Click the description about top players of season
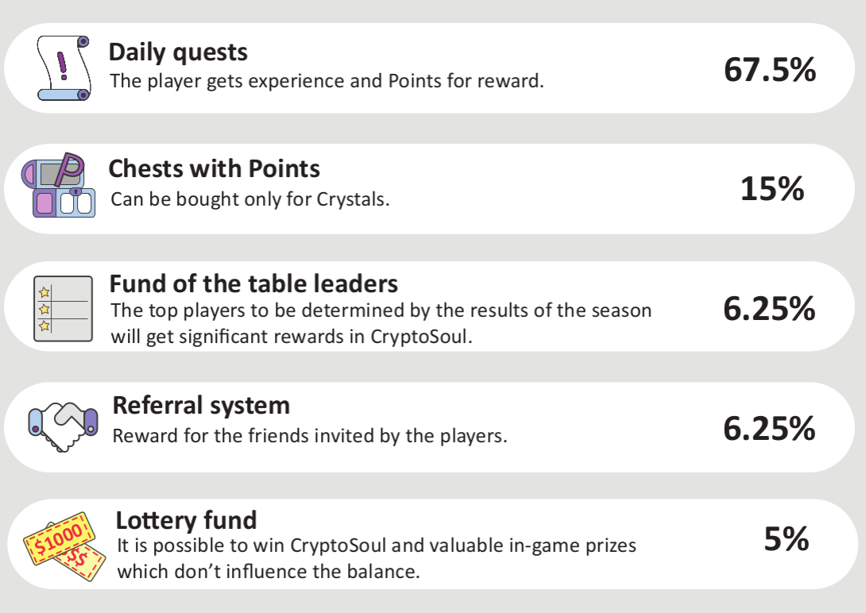Viewport: 866px width, 613px height. (381, 323)
